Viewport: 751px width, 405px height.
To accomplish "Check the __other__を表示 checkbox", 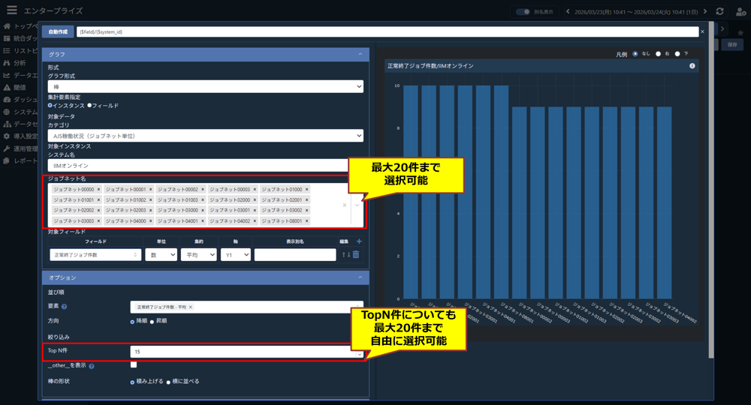I will click(134, 365).
